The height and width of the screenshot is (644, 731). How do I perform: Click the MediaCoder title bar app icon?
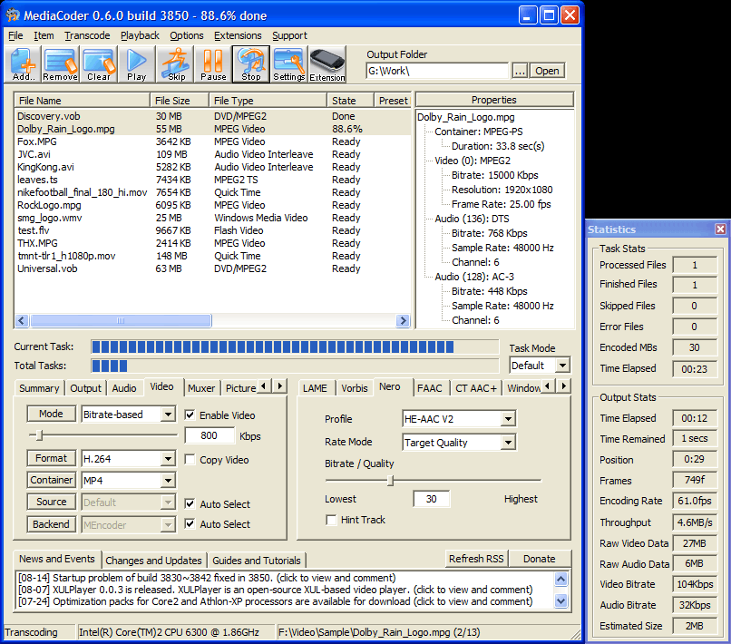point(13,15)
